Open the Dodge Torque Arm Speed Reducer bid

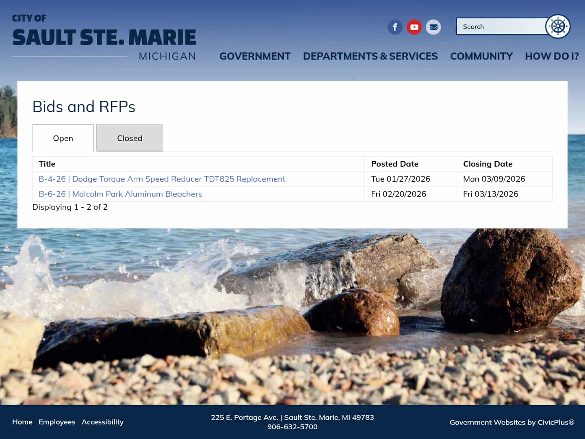162,179
